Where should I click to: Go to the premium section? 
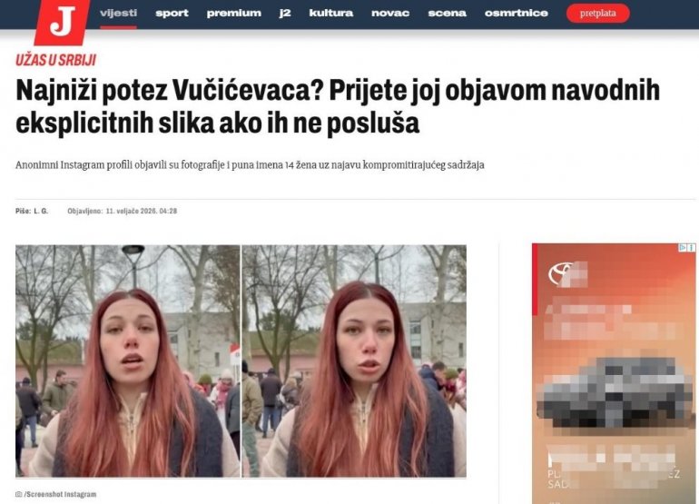234,14
